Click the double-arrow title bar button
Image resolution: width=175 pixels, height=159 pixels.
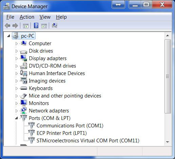click(118, 4)
